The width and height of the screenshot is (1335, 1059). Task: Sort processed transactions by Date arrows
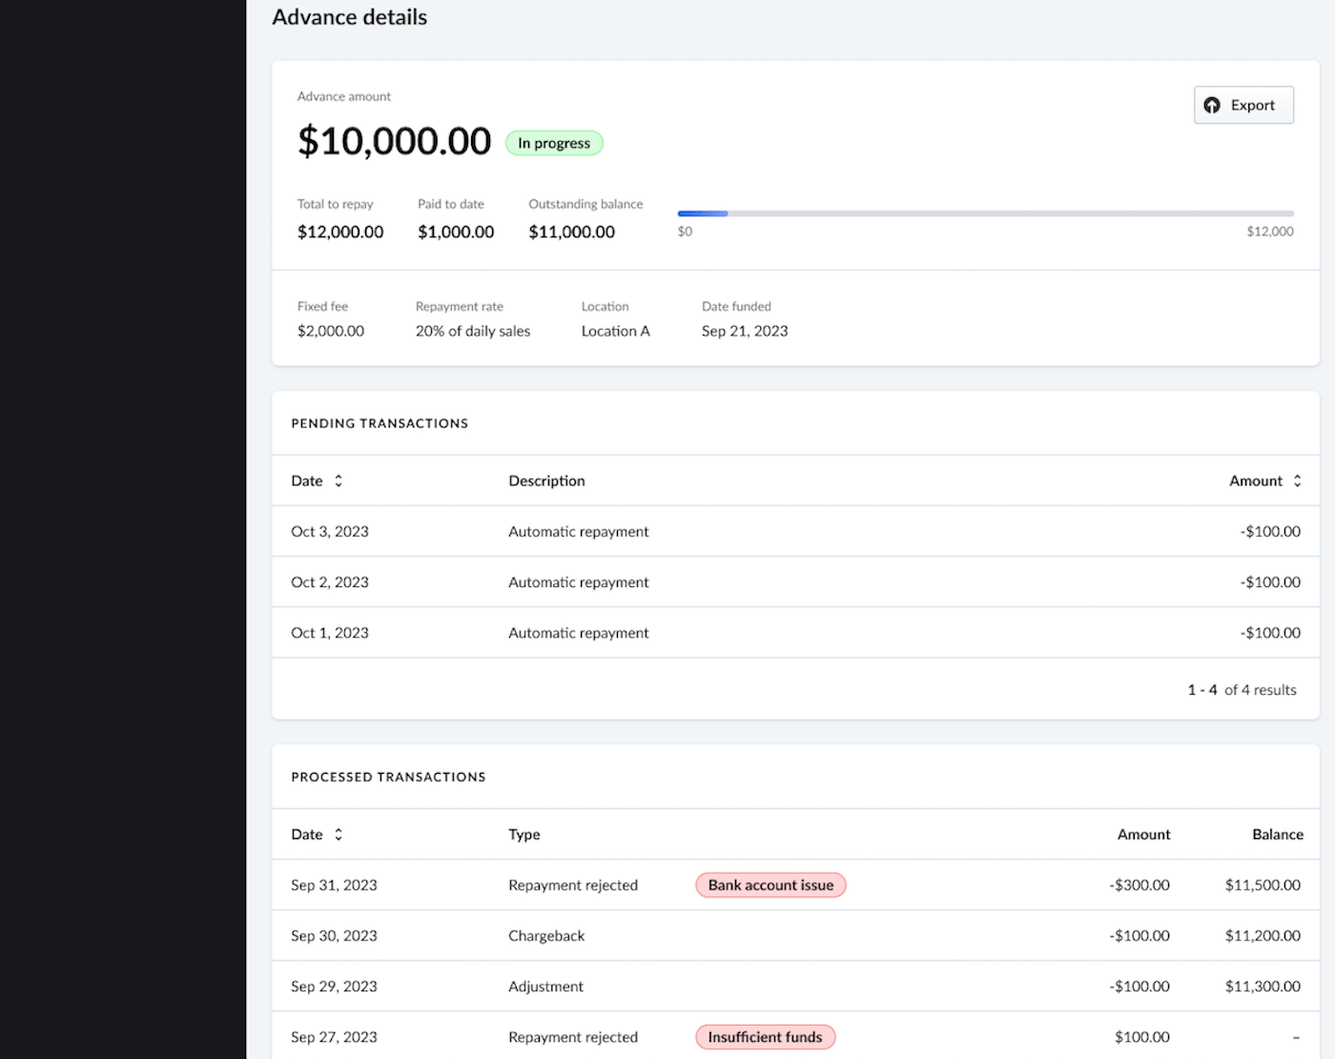pyautogui.click(x=339, y=835)
